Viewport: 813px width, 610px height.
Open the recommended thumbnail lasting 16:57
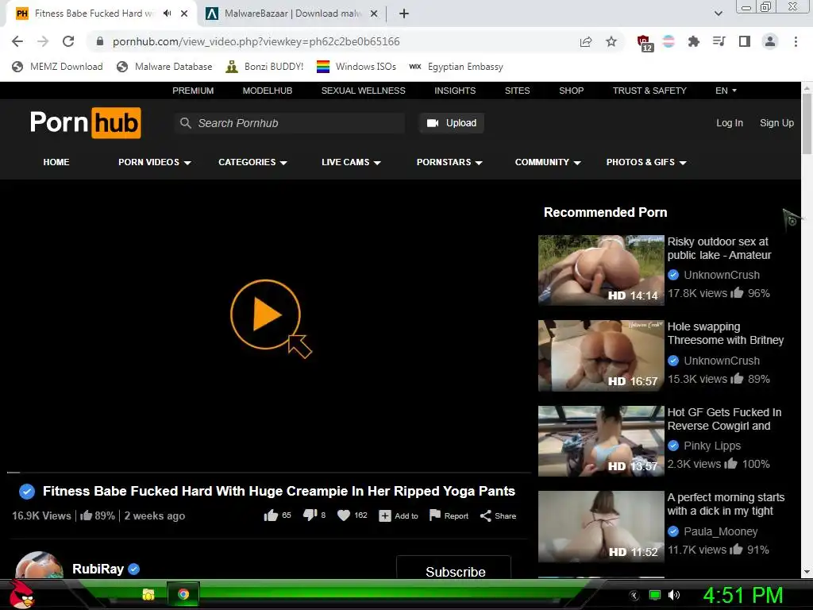pyautogui.click(x=601, y=355)
